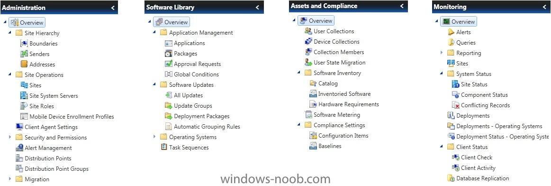Open the Senders node icon
This screenshot has width=551, height=186.
click(24, 54)
